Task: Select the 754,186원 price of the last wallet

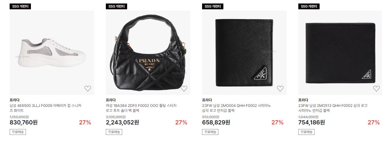Action: tap(312, 122)
